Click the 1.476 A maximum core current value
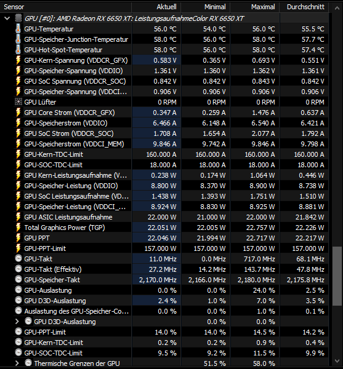The height and width of the screenshot is (369, 343). (264, 113)
